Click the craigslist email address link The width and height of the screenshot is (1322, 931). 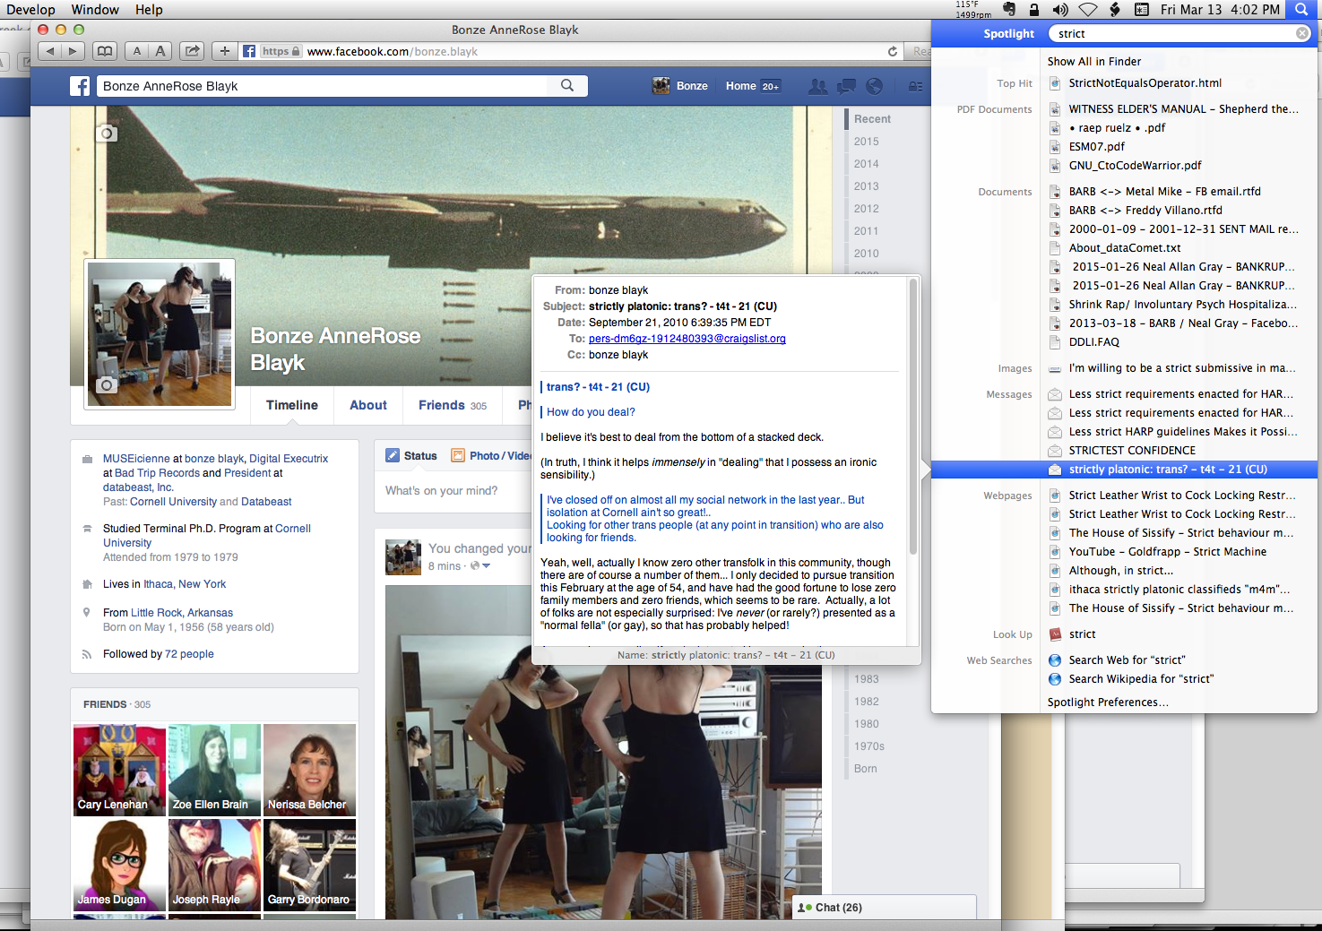click(687, 339)
